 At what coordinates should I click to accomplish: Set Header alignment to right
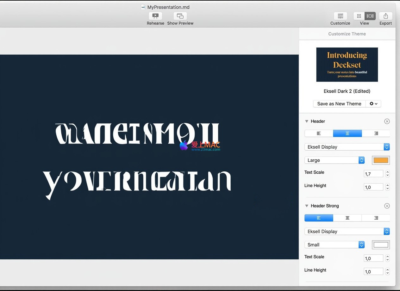tap(376, 133)
